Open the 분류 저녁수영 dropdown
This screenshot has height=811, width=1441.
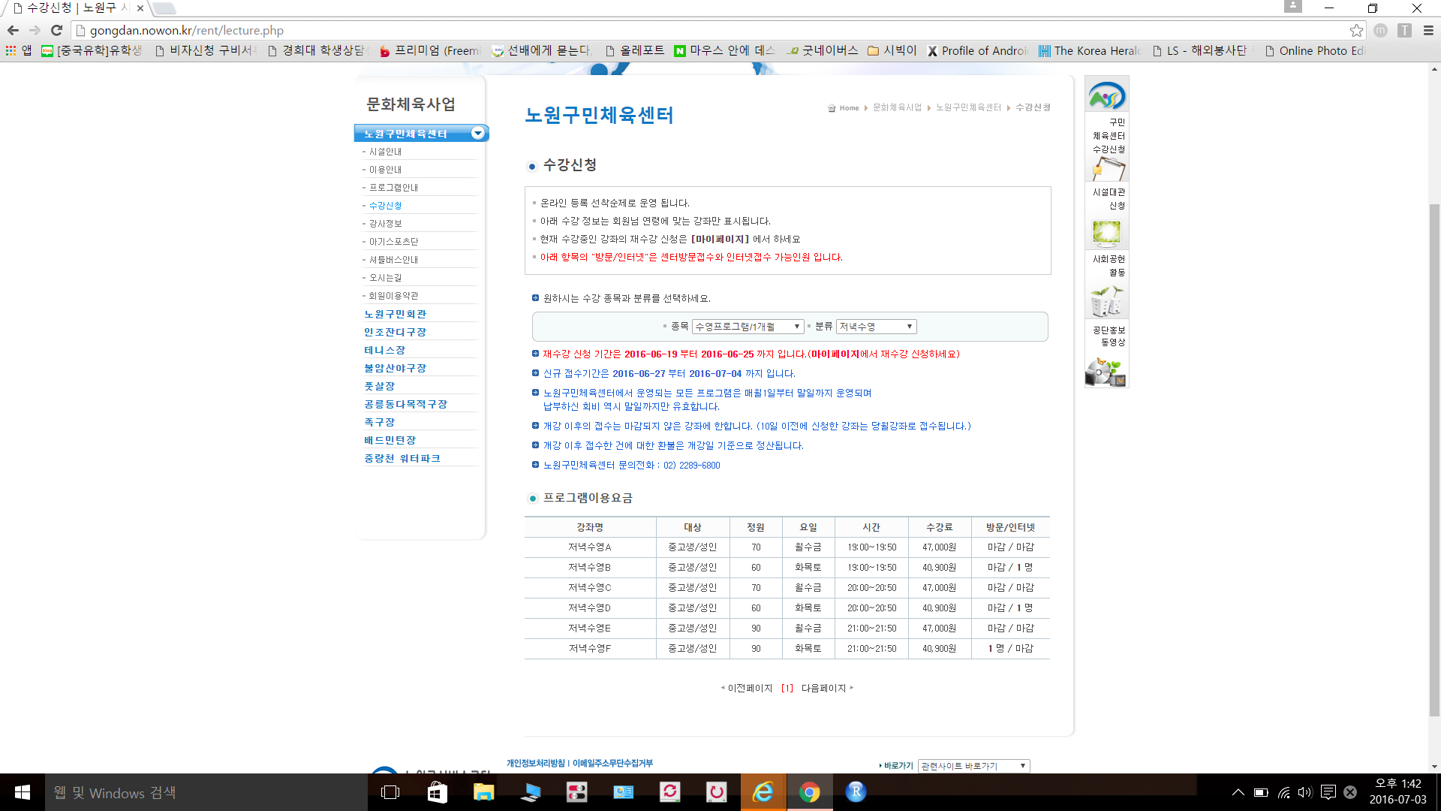pos(876,327)
